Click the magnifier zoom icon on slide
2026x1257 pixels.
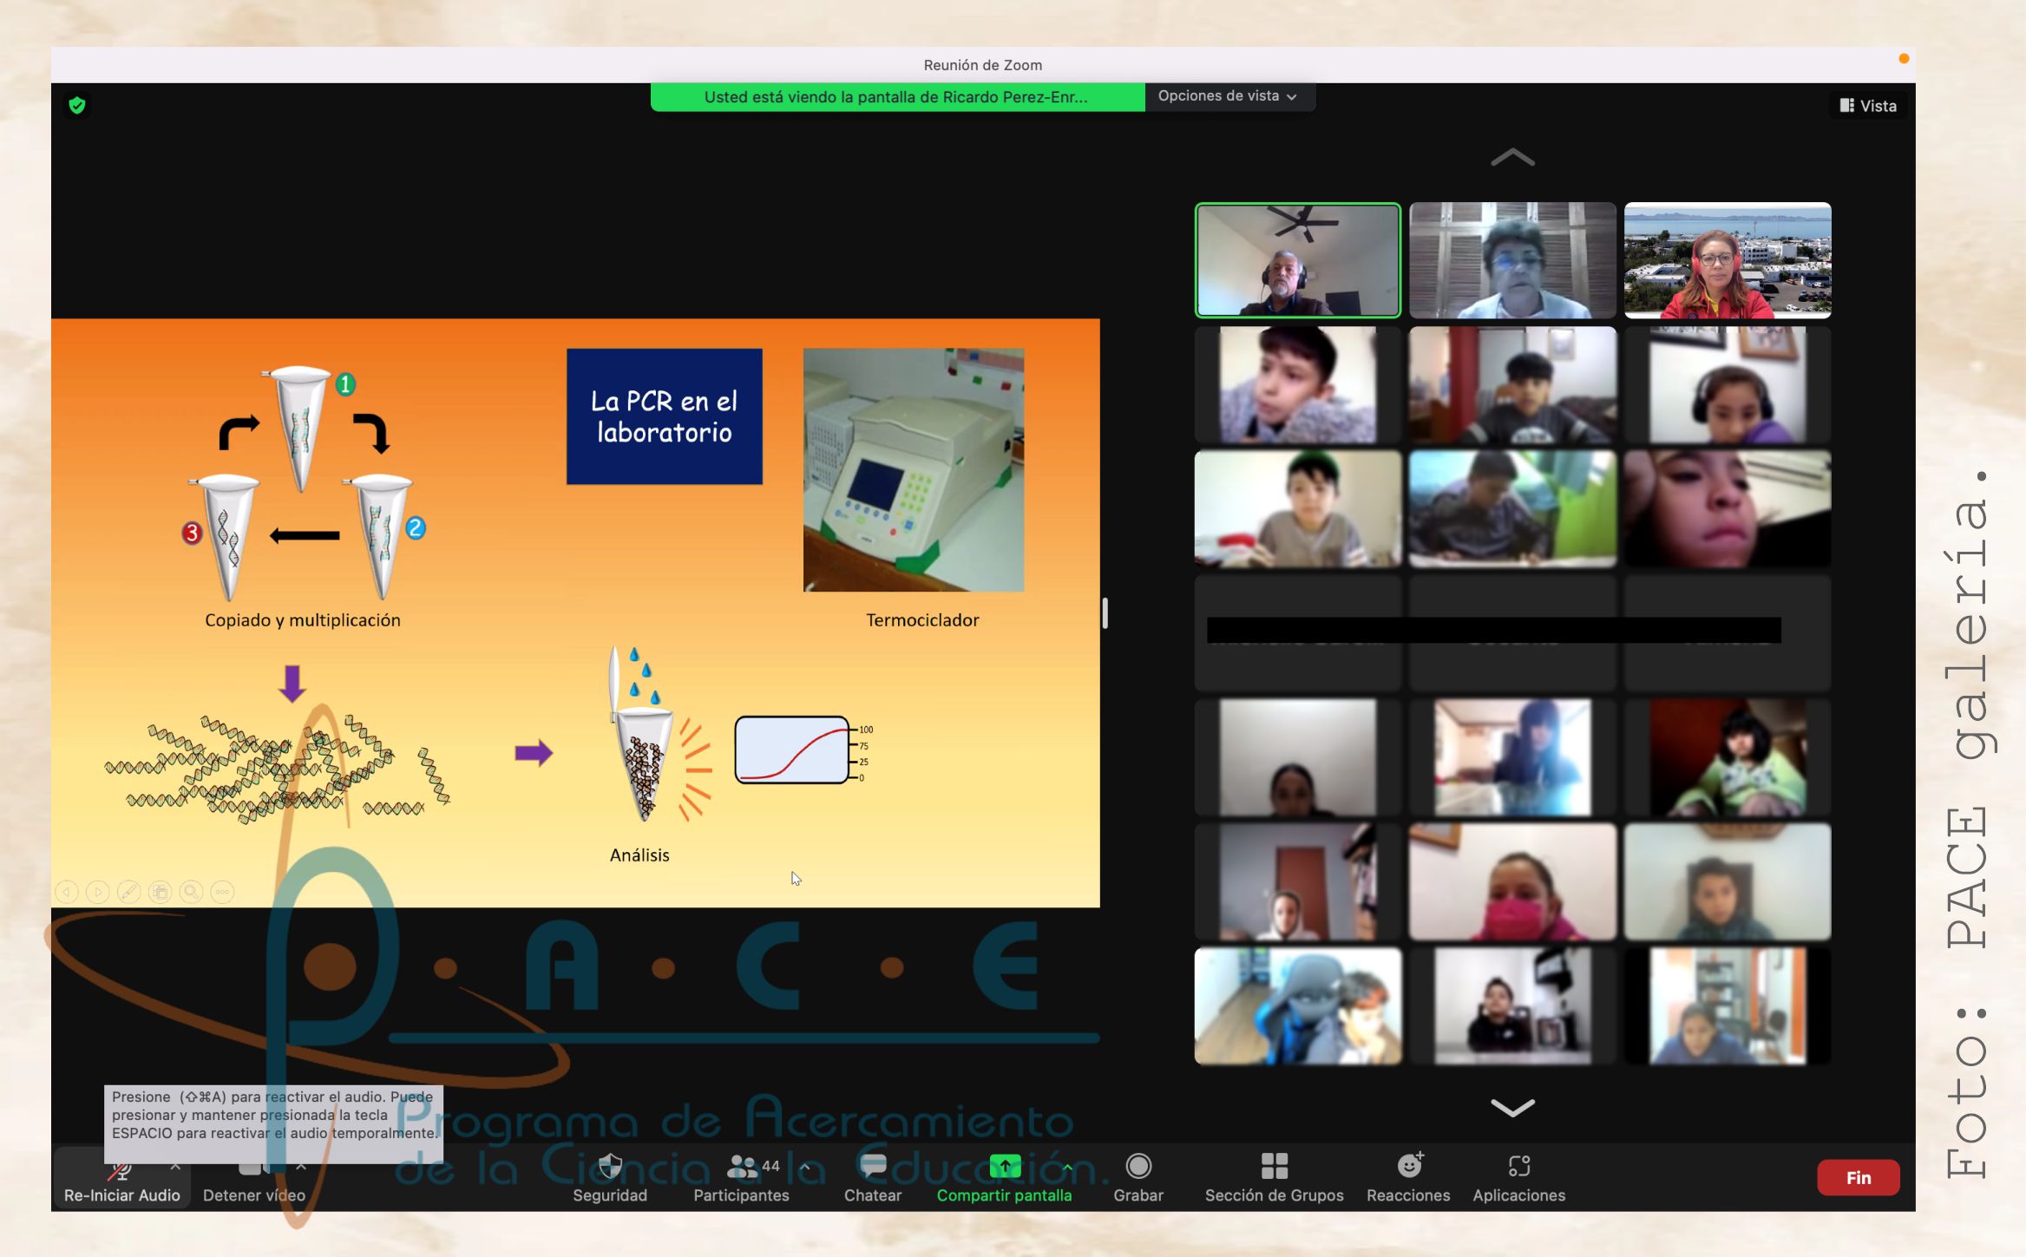(192, 892)
